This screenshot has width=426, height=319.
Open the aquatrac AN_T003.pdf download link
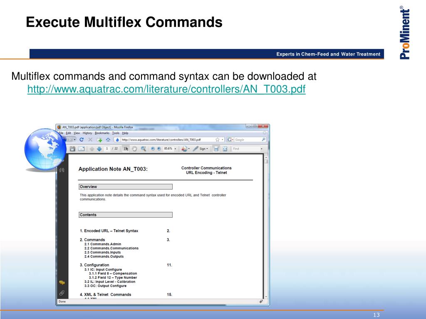(166, 89)
